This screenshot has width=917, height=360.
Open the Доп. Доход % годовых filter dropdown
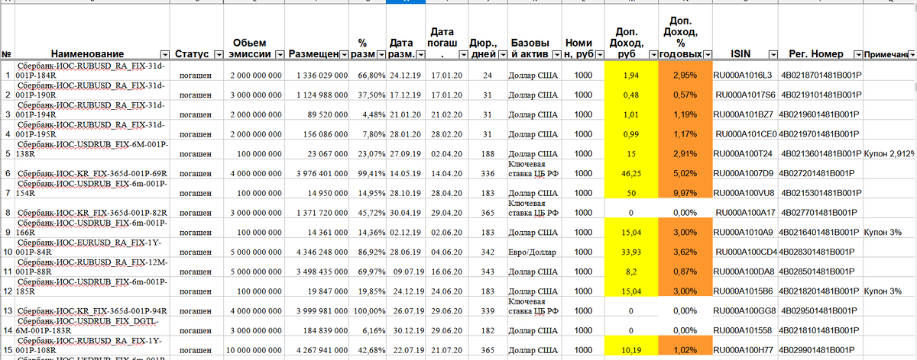707,55
